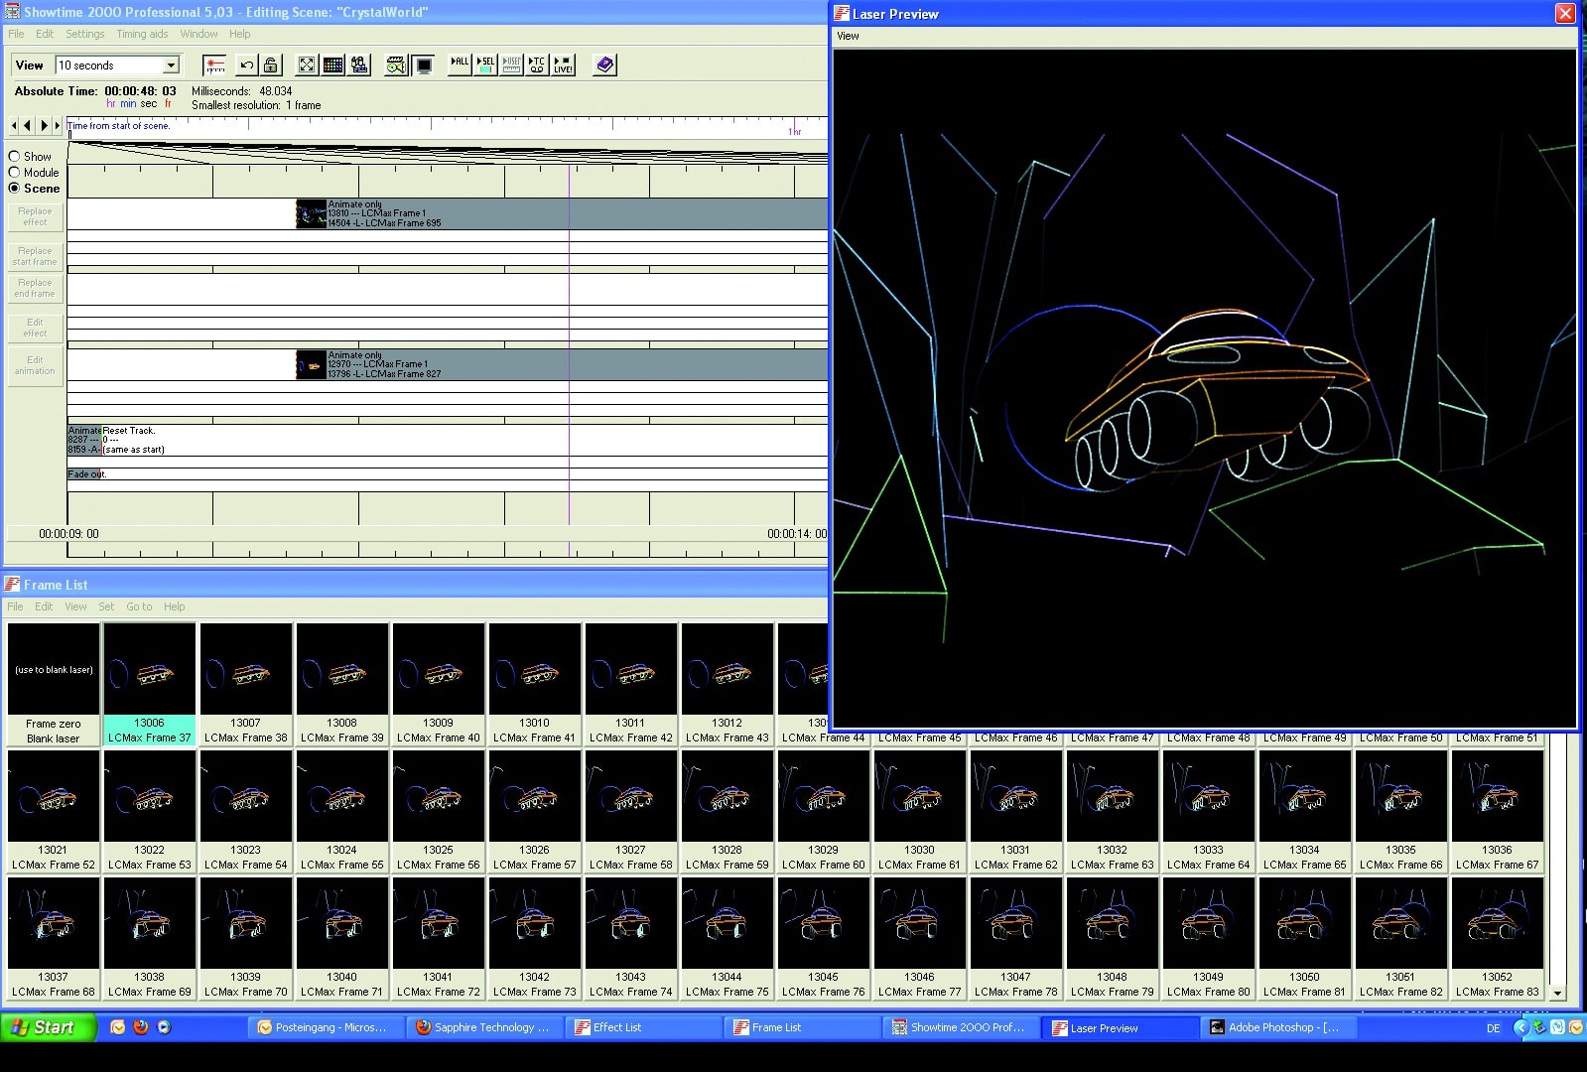
Task: Open the View menu in Laser Preview
Action: (848, 36)
